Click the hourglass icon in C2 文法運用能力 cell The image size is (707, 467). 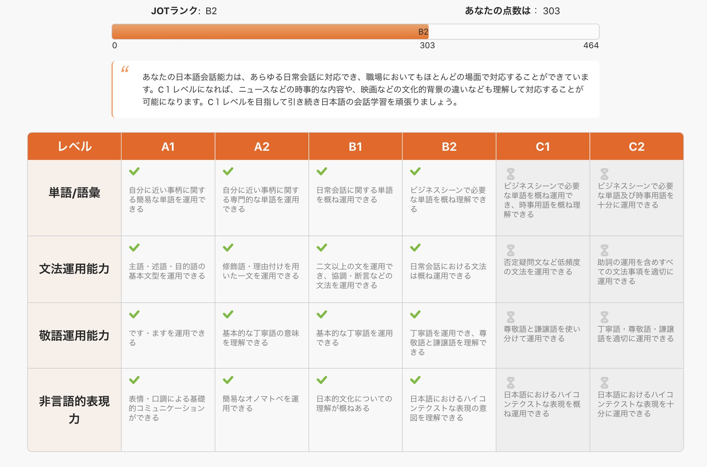(604, 250)
